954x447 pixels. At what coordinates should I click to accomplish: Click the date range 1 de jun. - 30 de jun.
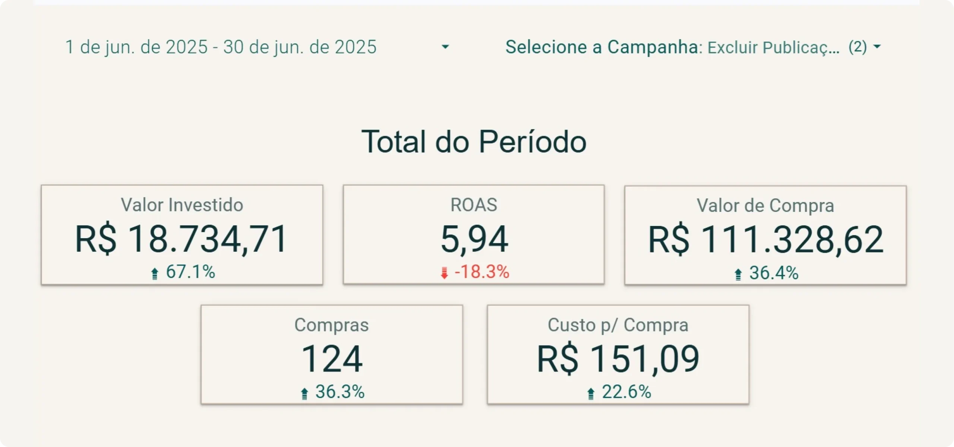pos(221,47)
